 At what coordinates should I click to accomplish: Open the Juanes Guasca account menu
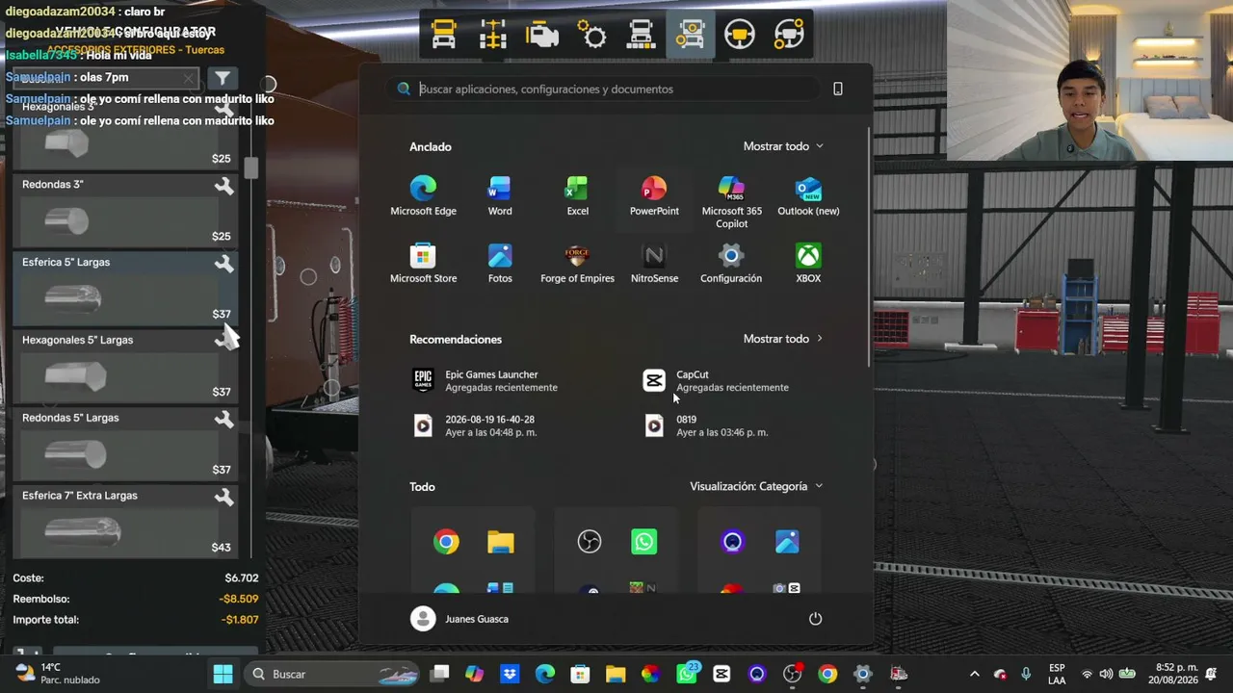point(459,619)
